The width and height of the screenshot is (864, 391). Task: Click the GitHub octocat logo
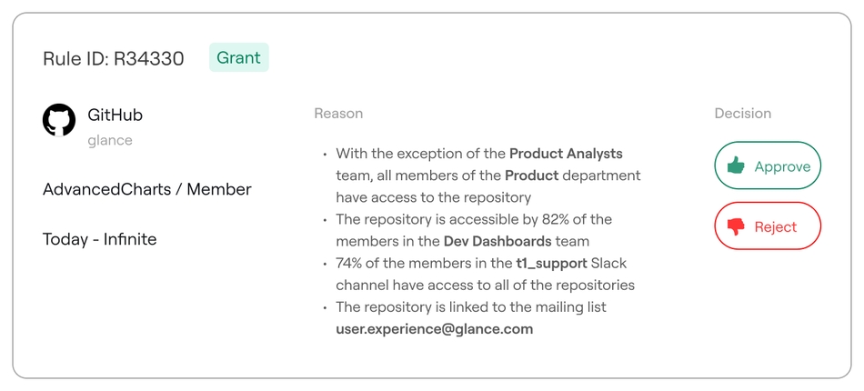[x=59, y=120]
